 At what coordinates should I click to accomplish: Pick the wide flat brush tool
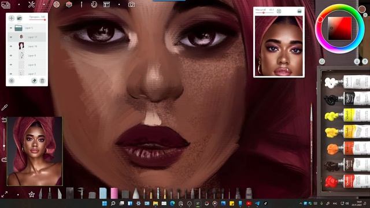[70, 193]
